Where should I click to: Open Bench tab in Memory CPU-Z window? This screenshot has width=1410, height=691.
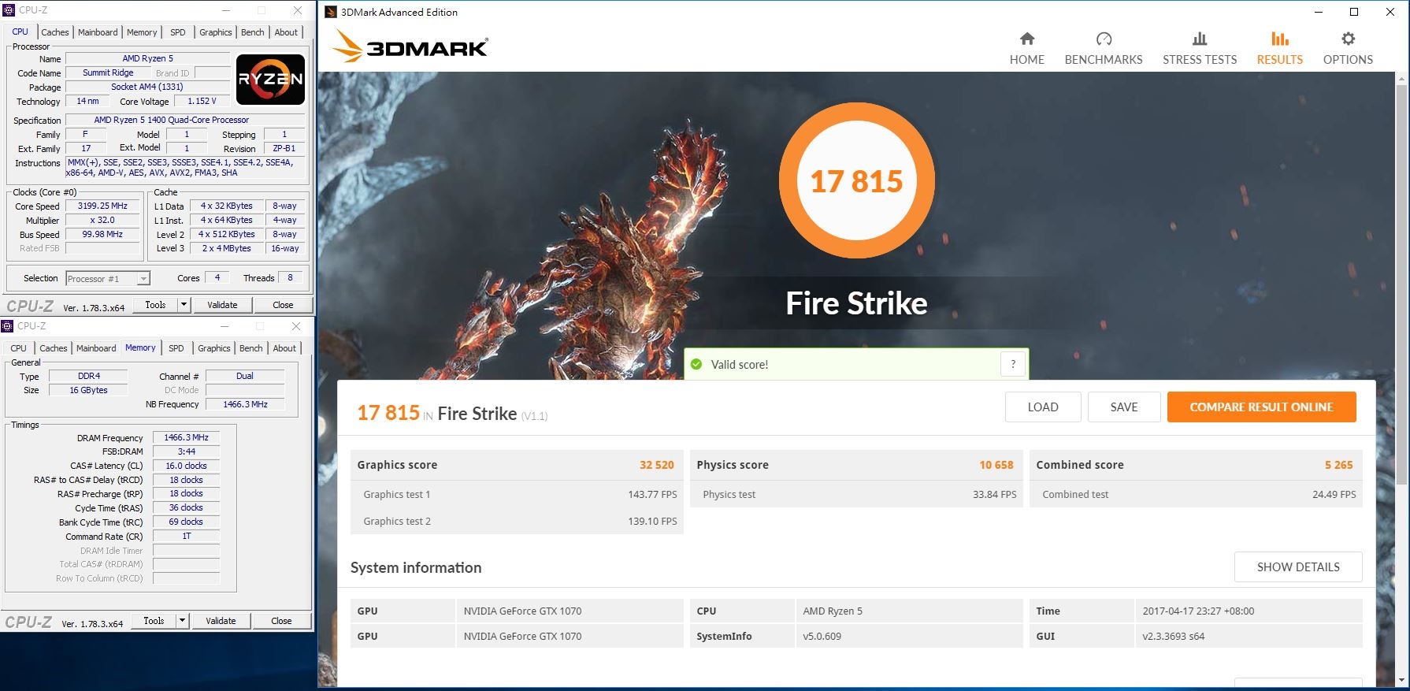point(251,348)
